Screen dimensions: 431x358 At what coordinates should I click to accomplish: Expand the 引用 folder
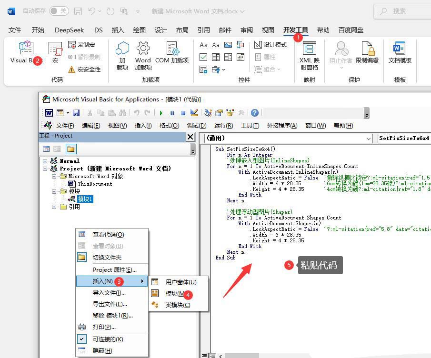(x=54, y=207)
